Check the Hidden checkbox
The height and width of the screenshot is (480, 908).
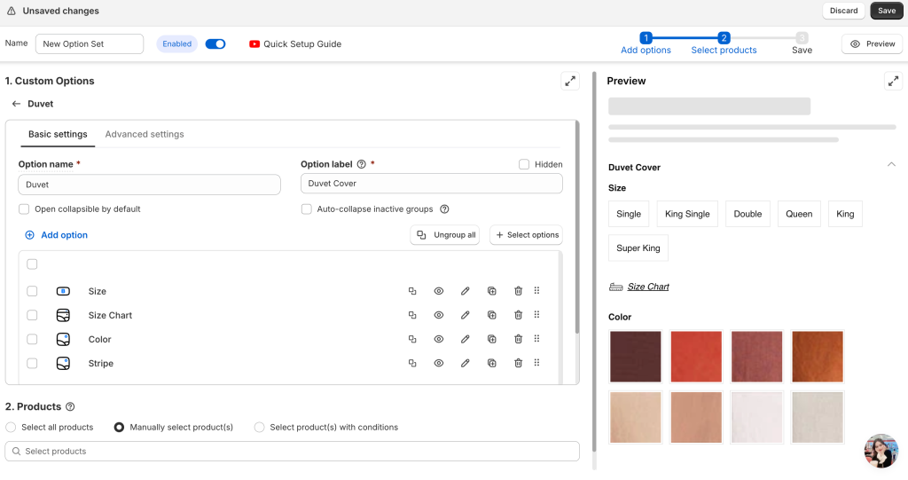524,164
